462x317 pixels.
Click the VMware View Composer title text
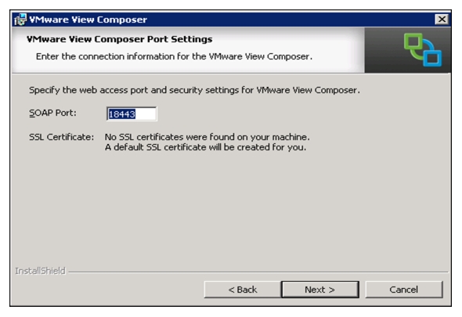(88, 20)
